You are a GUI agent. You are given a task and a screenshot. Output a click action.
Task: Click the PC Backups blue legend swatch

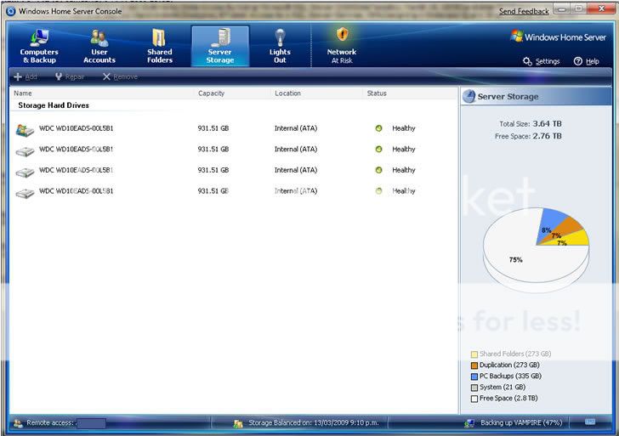pyautogui.click(x=474, y=377)
